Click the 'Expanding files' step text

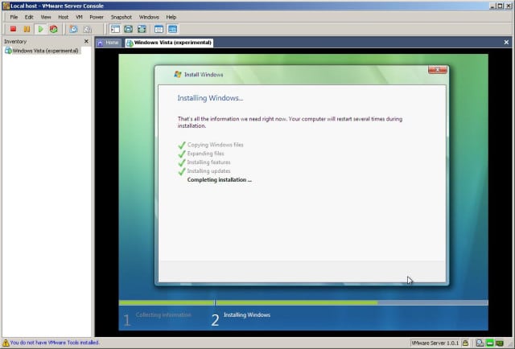point(206,154)
